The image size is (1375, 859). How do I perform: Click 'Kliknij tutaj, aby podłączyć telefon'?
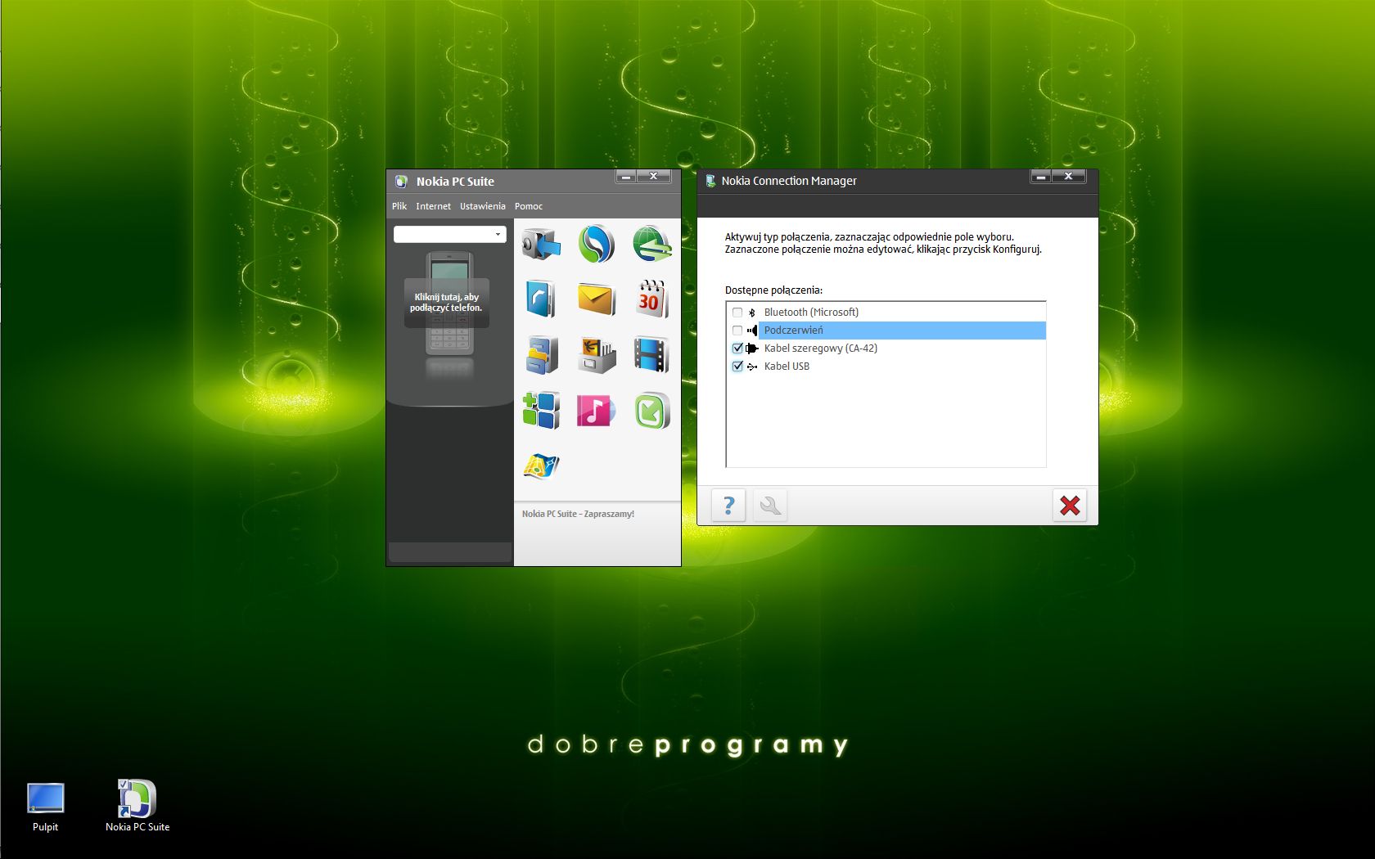click(446, 303)
